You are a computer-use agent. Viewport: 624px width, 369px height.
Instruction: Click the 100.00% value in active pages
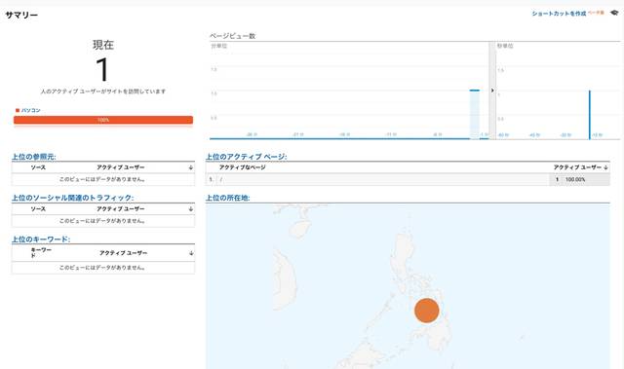click(x=575, y=179)
